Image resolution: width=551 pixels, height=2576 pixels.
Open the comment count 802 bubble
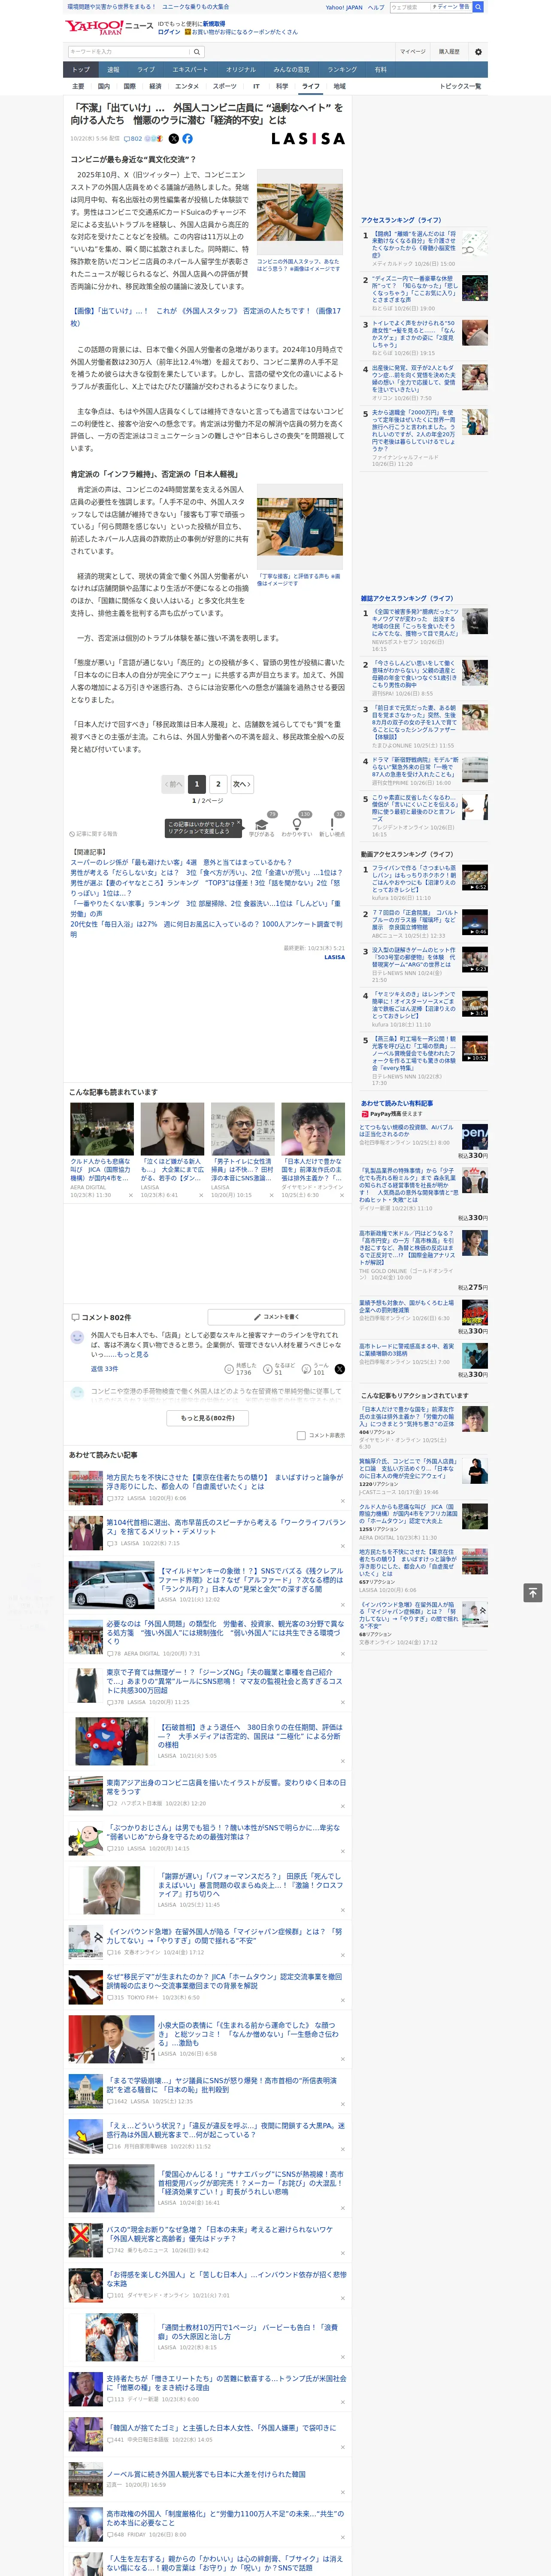133,139
